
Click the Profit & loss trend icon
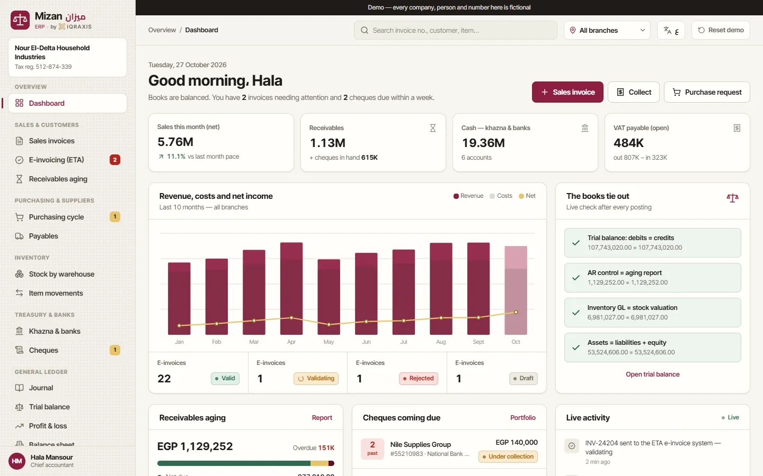click(x=20, y=426)
